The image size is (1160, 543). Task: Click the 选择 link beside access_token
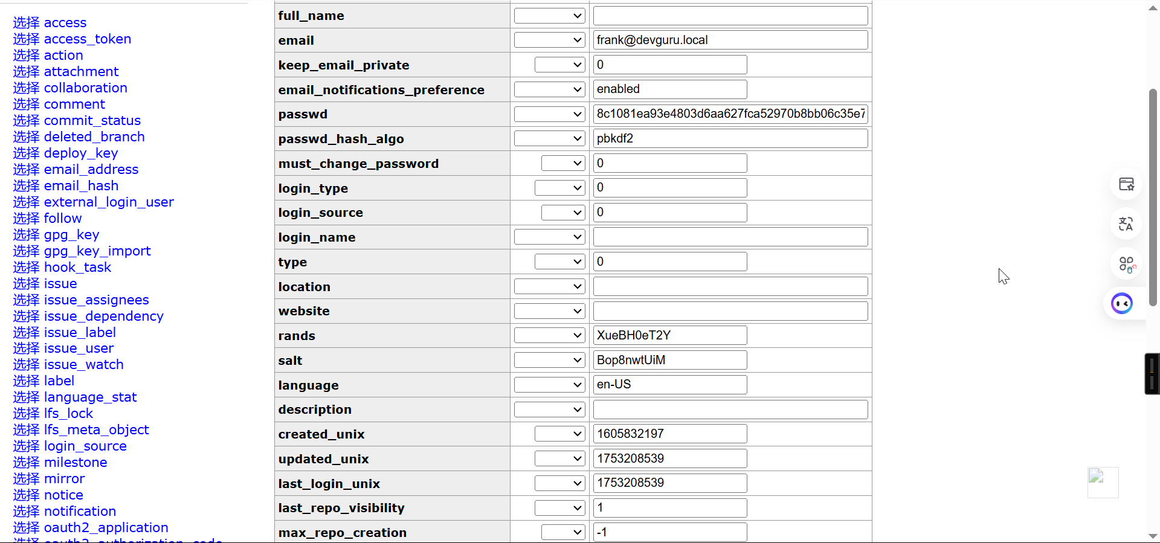(x=26, y=39)
